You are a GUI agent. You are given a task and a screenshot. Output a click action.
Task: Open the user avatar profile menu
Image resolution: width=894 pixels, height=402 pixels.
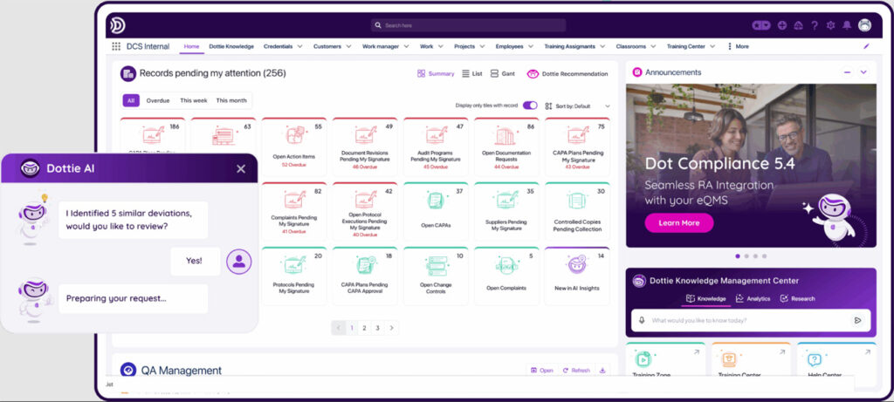865,25
